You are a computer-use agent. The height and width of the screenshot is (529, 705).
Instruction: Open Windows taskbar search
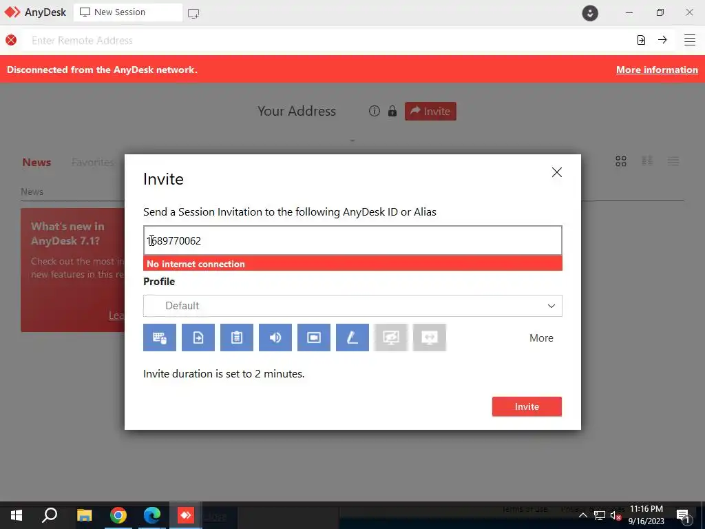[50, 515]
